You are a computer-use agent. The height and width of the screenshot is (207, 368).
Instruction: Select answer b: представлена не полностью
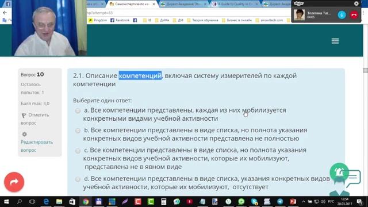[x=78, y=131]
